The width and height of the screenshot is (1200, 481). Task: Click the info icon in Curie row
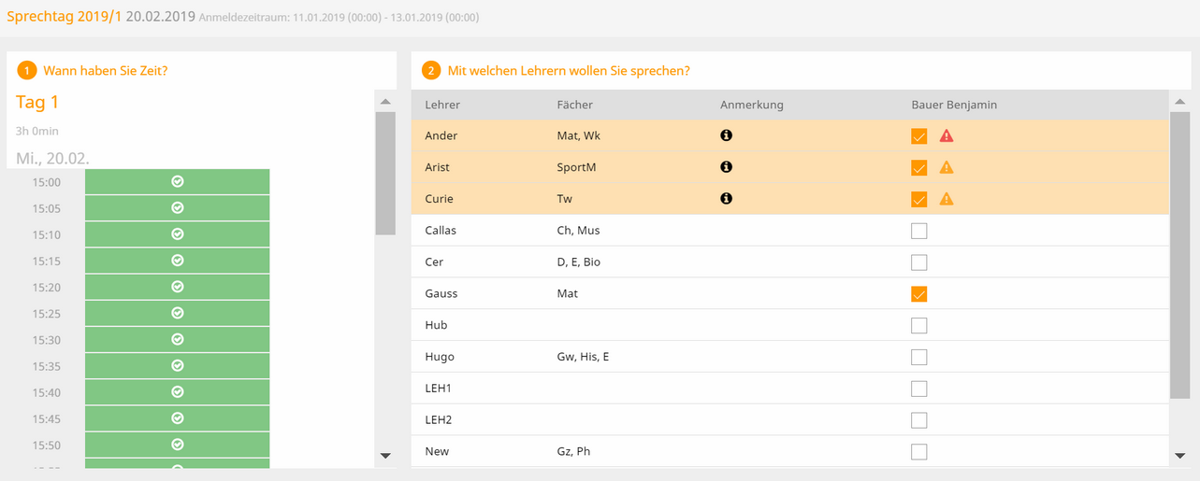(726, 199)
